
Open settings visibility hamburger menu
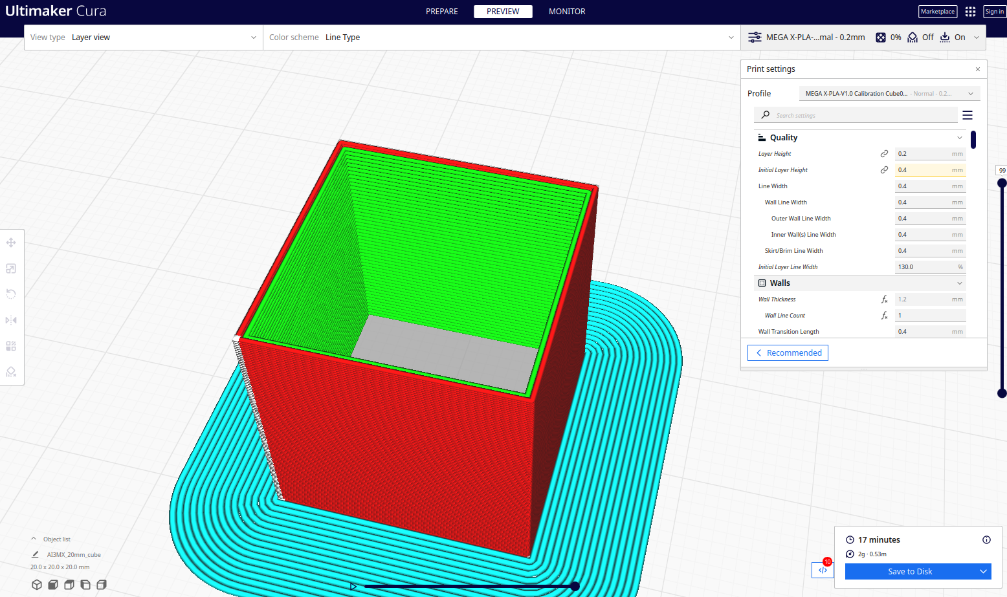pyautogui.click(x=968, y=115)
